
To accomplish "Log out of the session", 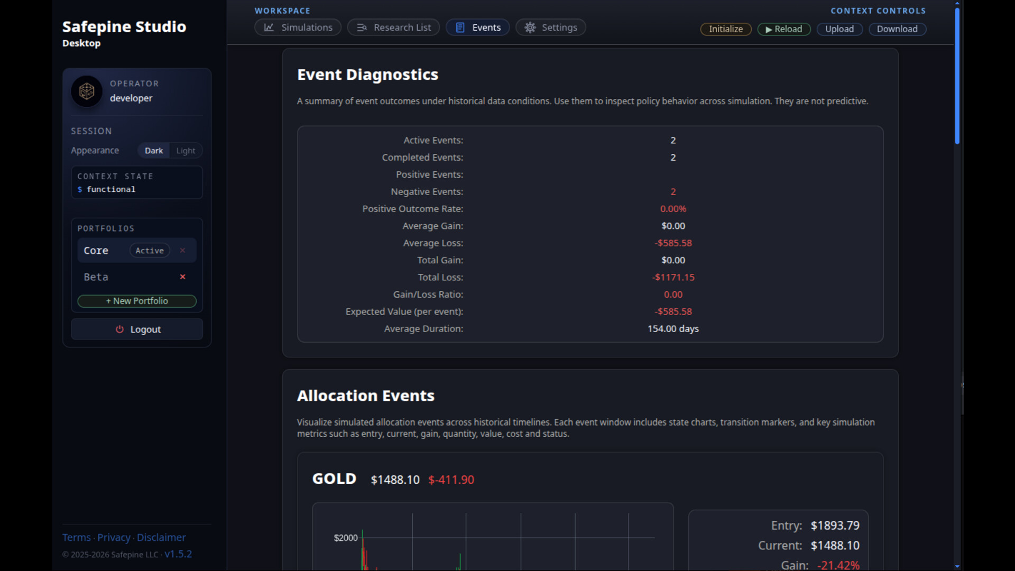I will (x=137, y=329).
